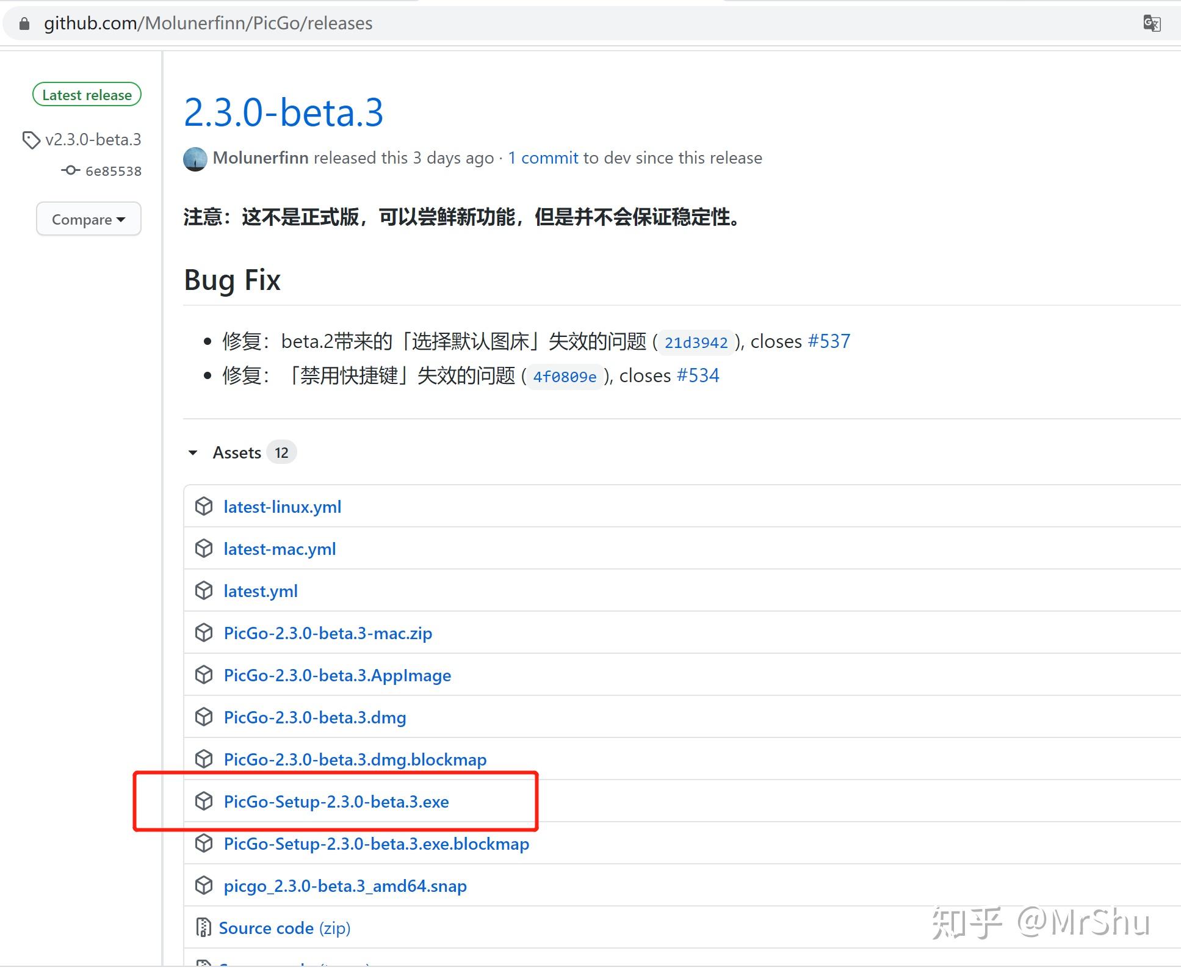Click the browser address bar URL

(x=208, y=23)
